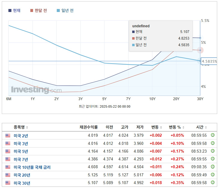Sort table by 시간 column
This screenshot has width=219, height=188.
201,127
